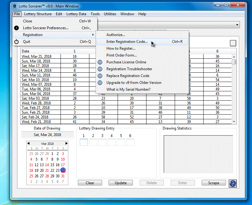Select March 21 in the calendar

47,171
